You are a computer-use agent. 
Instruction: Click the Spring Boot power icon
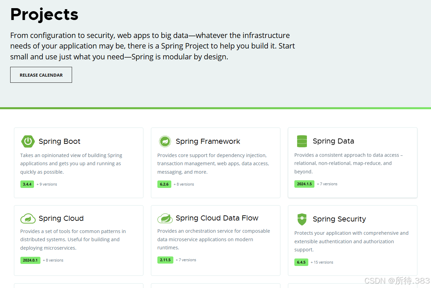tap(28, 141)
